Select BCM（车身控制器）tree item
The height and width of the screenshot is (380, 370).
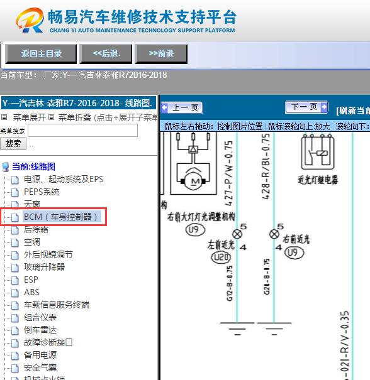click(62, 217)
